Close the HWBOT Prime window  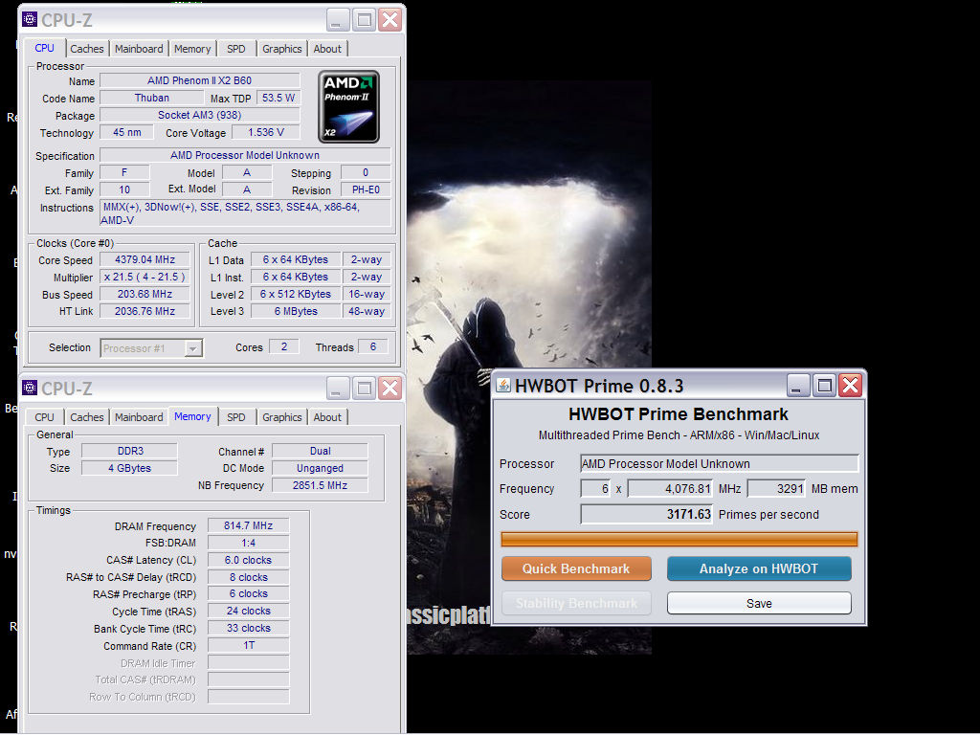(x=851, y=385)
